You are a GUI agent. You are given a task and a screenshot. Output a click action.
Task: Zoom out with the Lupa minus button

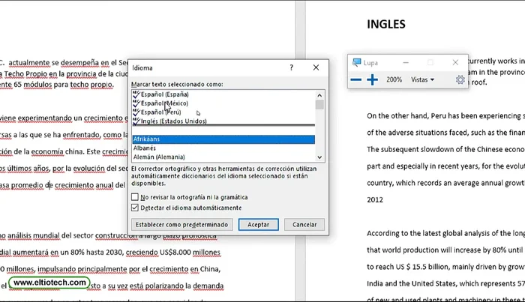(356, 79)
